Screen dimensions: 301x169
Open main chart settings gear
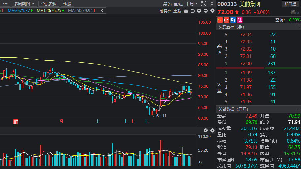(212, 11)
